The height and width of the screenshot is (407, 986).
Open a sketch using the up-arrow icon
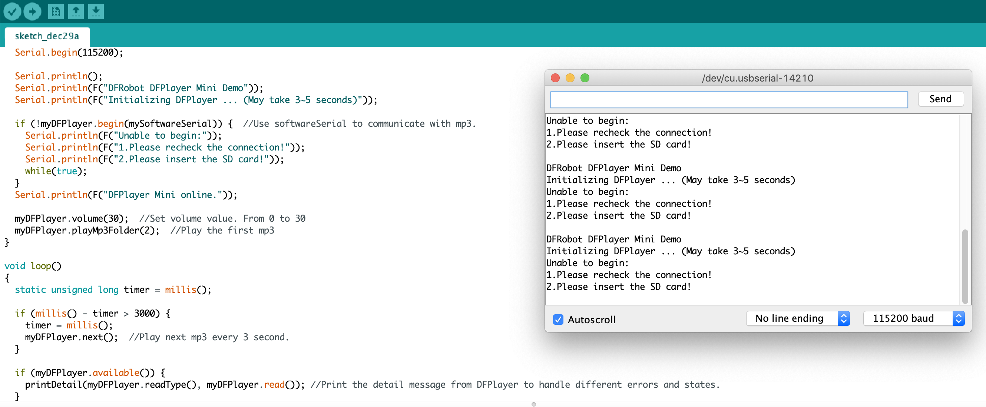76,11
